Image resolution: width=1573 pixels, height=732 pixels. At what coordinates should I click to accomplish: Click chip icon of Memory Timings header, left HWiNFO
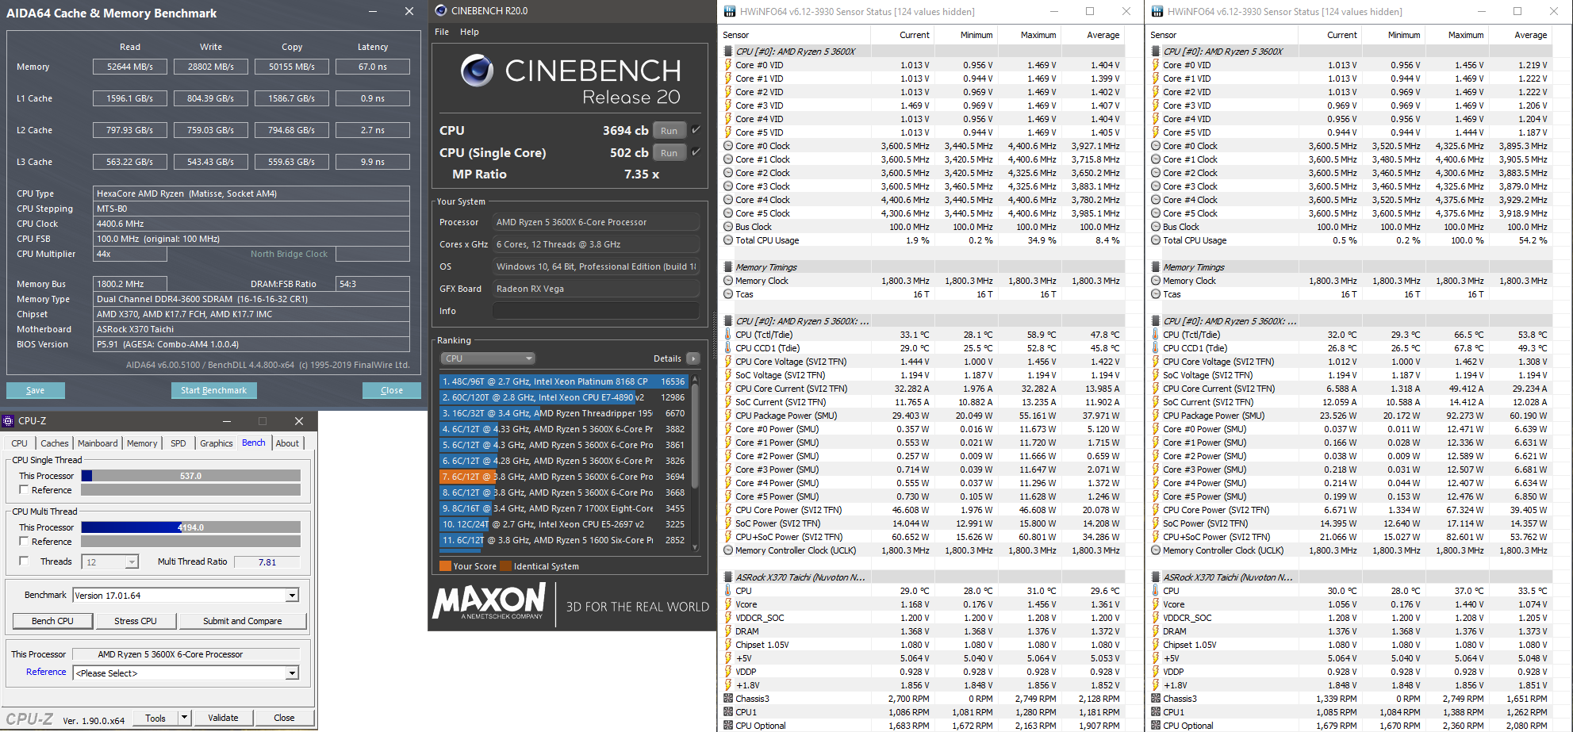[x=728, y=267]
